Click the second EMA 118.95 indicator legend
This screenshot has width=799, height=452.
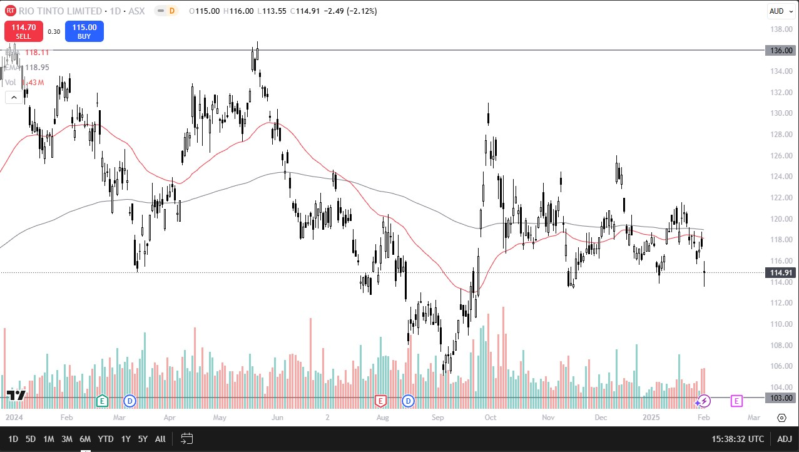[x=27, y=66]
